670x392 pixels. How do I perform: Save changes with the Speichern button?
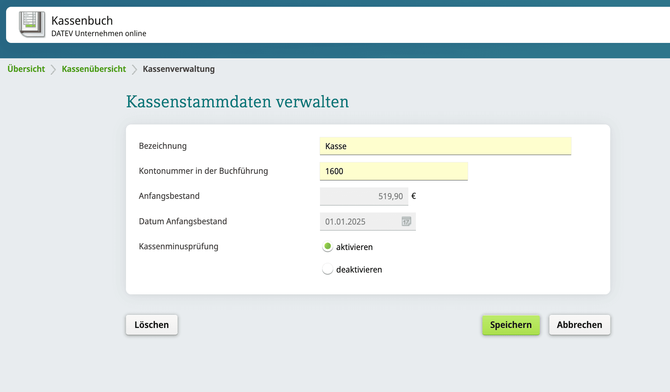tap(510, 325)
